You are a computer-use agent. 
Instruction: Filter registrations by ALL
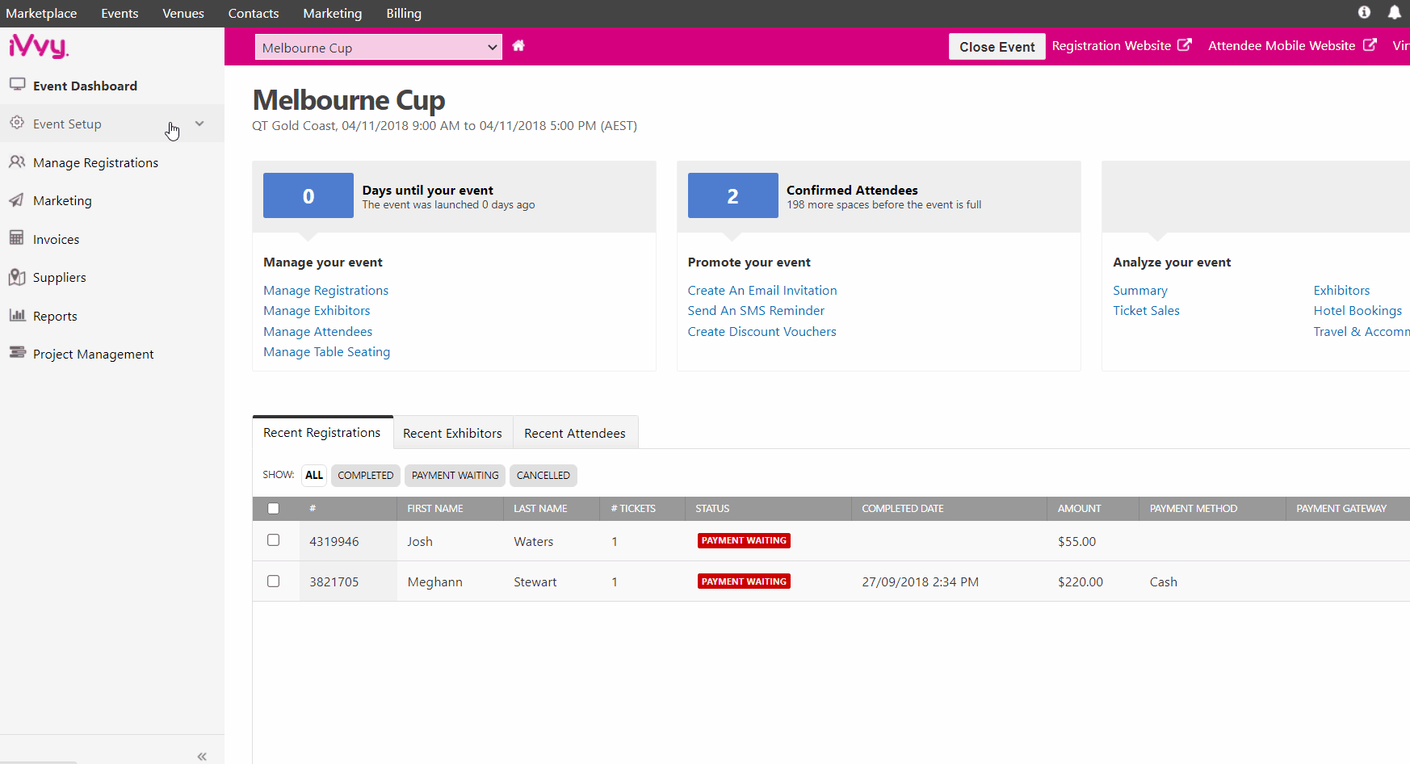point(314,475)
